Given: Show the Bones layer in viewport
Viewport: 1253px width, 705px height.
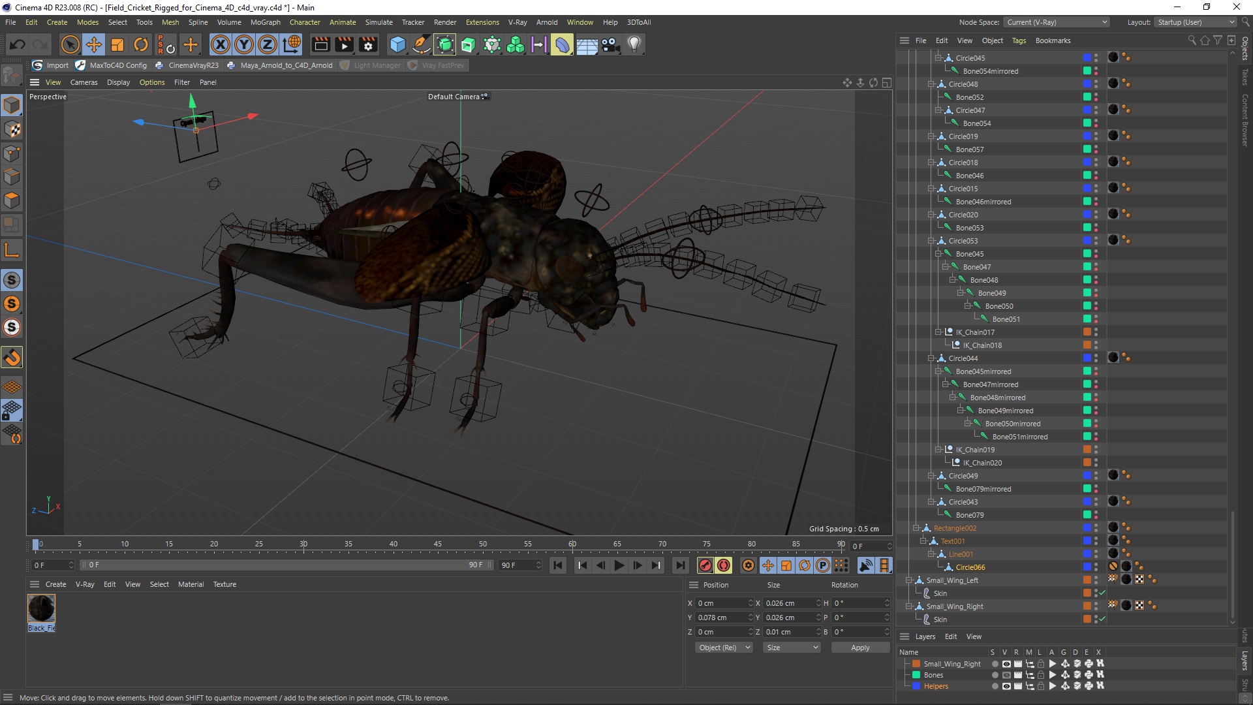Looking at the screenshot, I should click(x=1006, y=675).
